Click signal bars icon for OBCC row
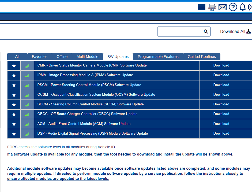 (27, 114)
